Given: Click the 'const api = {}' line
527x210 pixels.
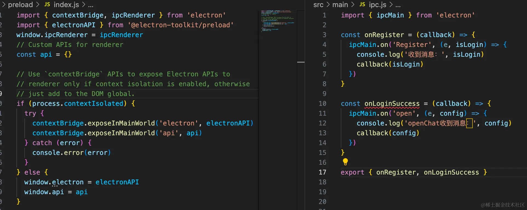Looking at the screenshot, I should click(44, 55).
